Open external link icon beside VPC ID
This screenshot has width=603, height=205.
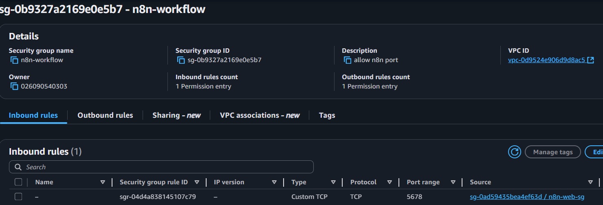coord(590,60)
